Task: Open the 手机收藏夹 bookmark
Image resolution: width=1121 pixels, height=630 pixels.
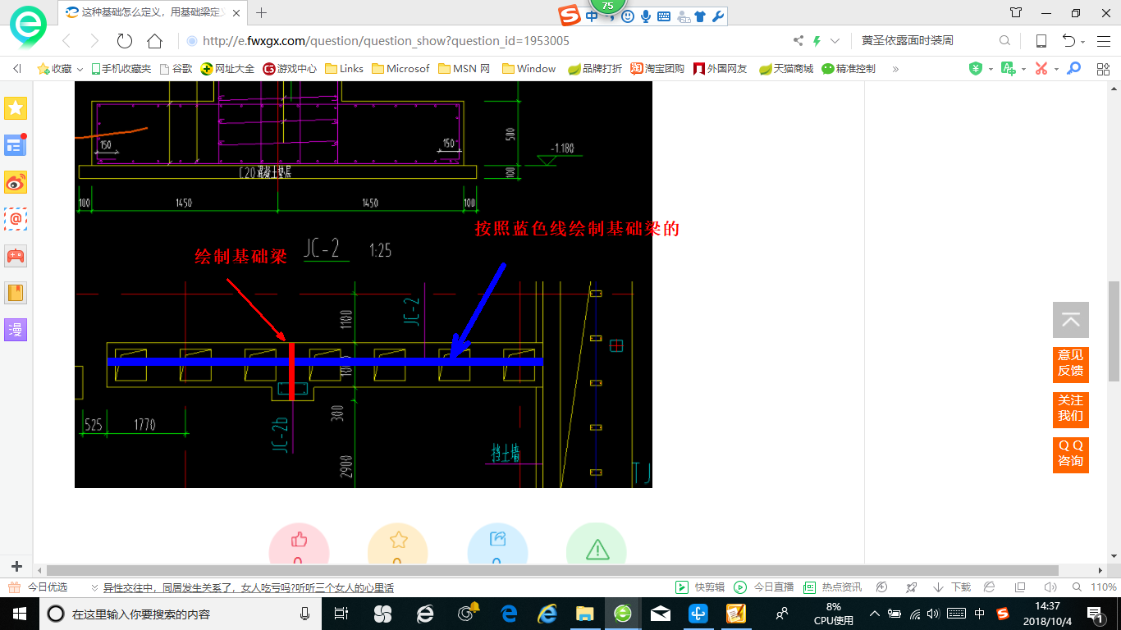Action: pyautogui.click(x=121, y=69)
